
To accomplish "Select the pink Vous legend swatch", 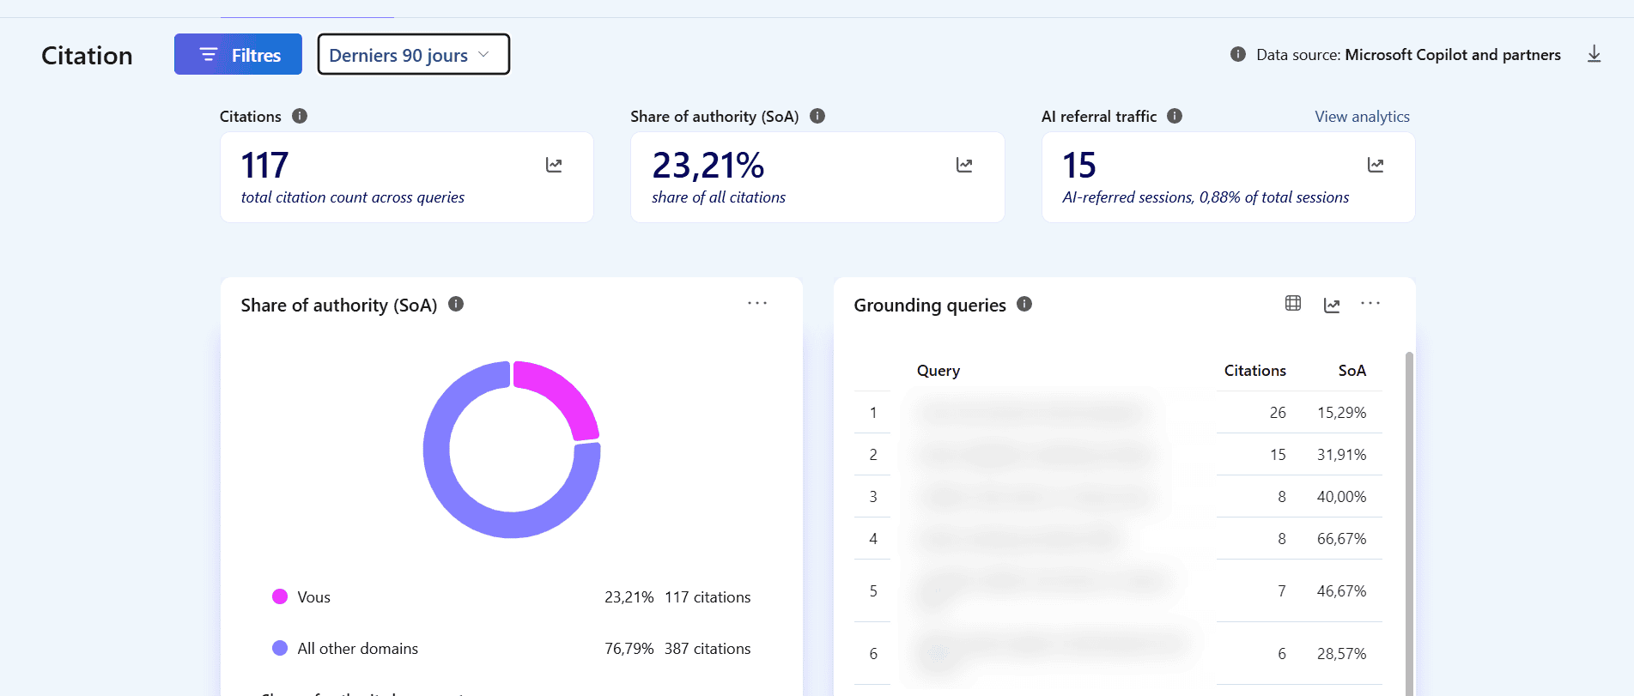I will (280, 596).
